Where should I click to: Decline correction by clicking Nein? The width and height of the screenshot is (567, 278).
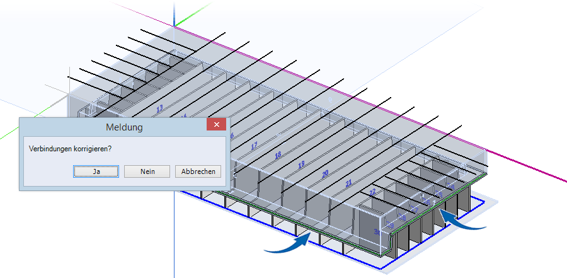tap(147, 171)
